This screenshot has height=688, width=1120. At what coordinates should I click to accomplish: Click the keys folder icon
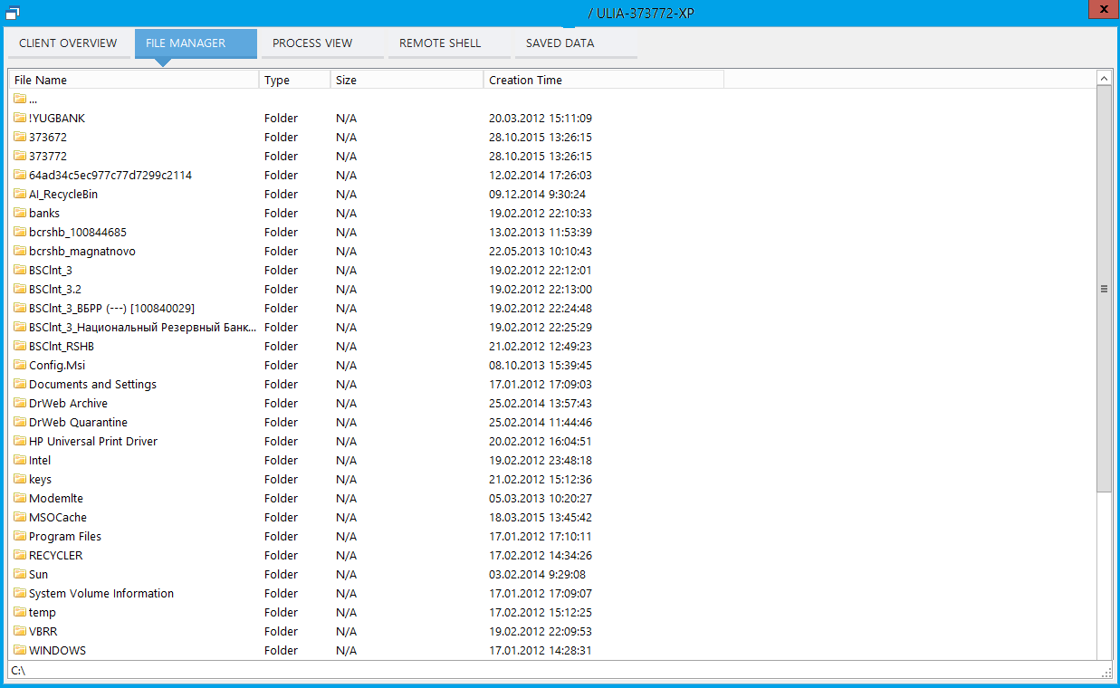click(20, 479)
